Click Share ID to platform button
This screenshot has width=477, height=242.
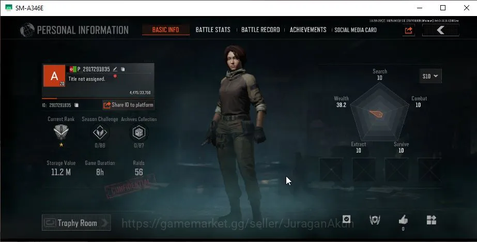click(x=128, y=105)
